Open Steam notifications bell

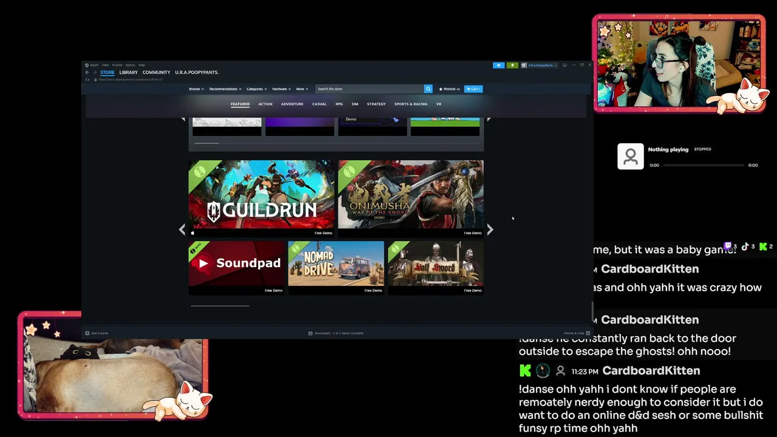pyautogui.click(x=512, y=65)
